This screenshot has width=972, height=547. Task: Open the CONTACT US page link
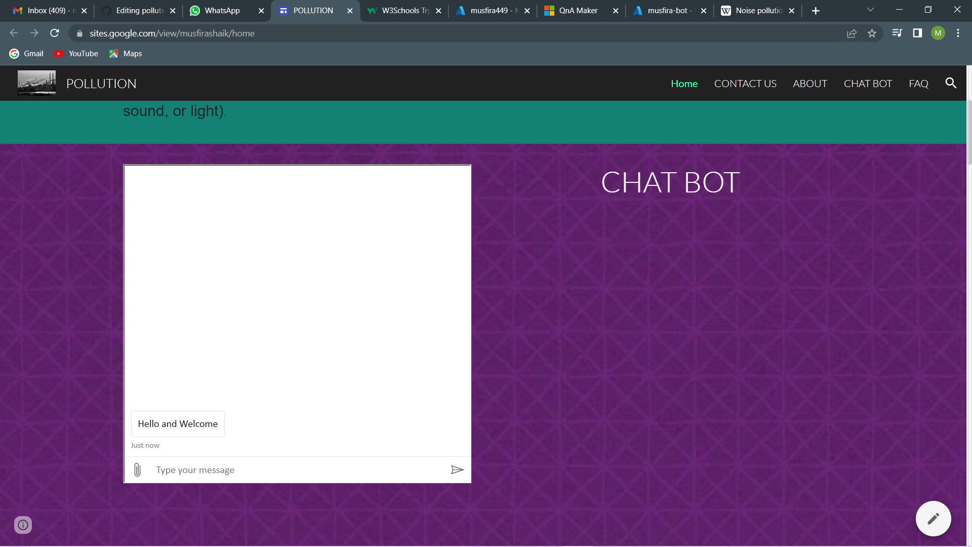click(x=745, y=83)
